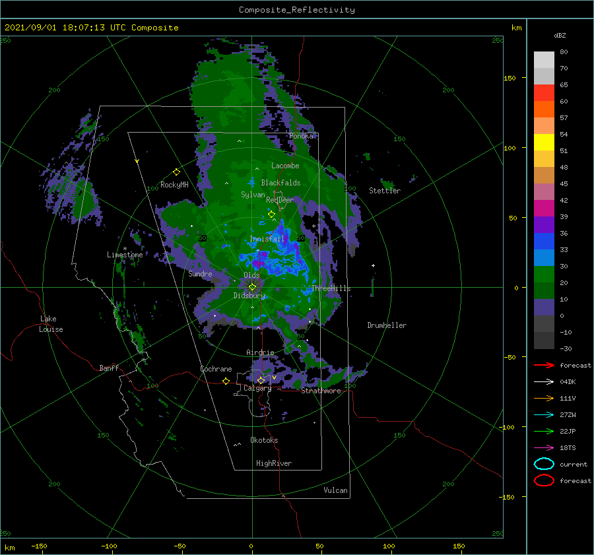Click the Calgary city label
594x555 pixels.
point(257,388)
